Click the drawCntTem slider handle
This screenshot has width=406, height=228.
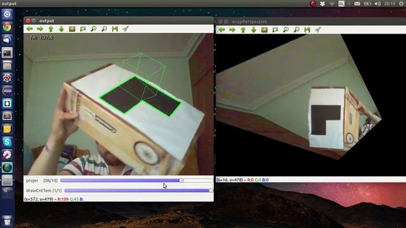coord(211,191)
